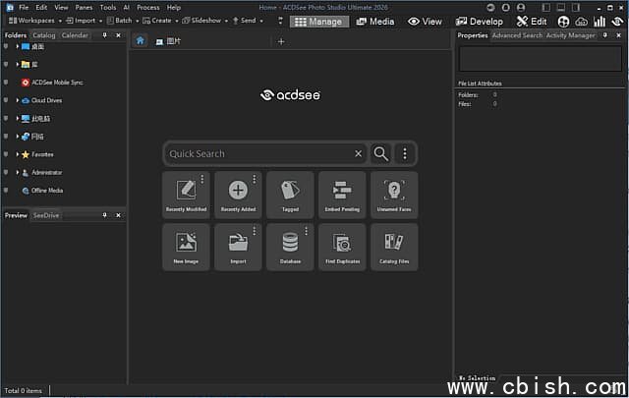
Task: Switch to the Catalog tab
Action: tap(43, 35)
